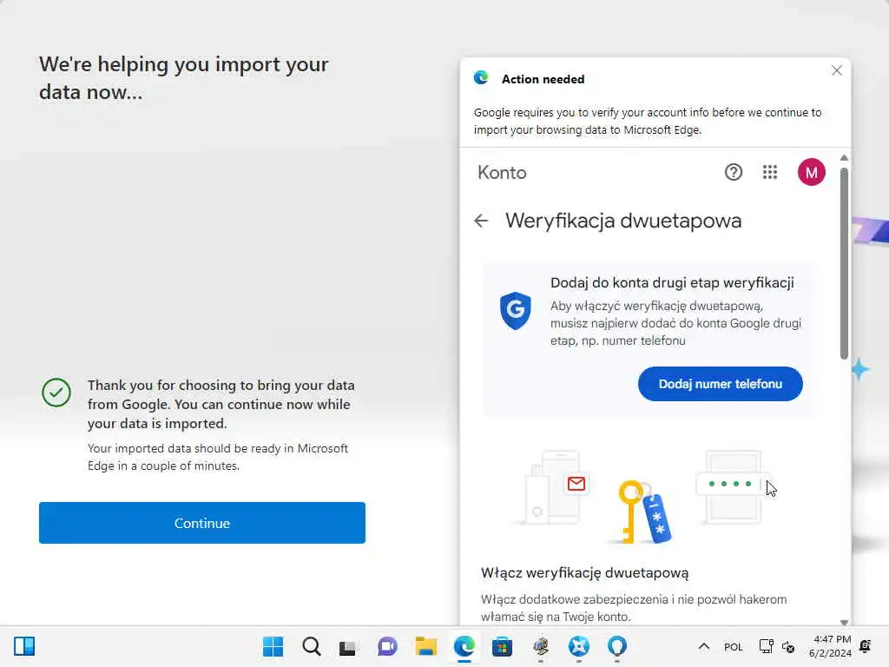Click the blue Google shield icon
889x667 pixels.
pyautogui.click(x=516, y=310)
